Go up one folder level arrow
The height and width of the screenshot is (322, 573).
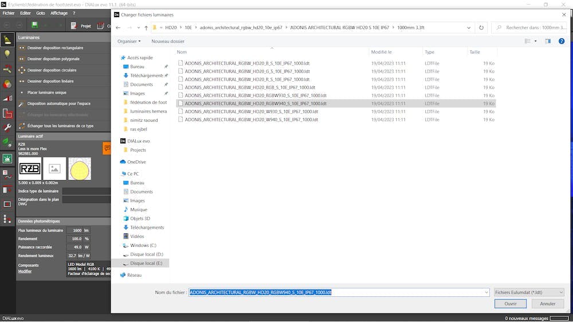(146, 27)
